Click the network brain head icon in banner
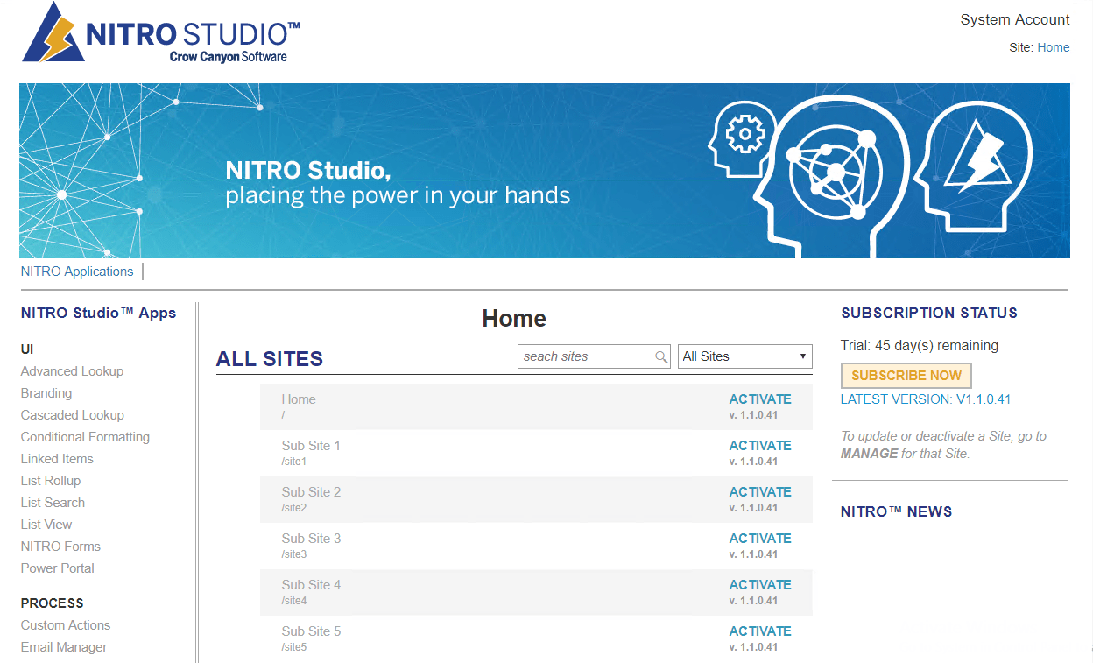This screenshot has height=663, width=1093. pyautogui.click(x=834, y=175)
